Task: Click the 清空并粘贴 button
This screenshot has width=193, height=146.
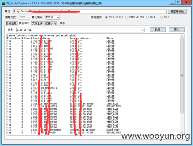Action: (x=177, y=12)
